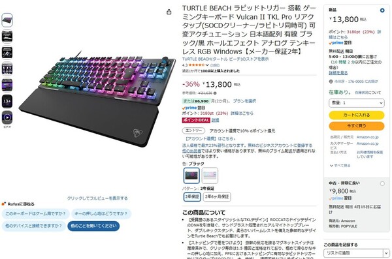Click the share icon above product image

point(169,12)
